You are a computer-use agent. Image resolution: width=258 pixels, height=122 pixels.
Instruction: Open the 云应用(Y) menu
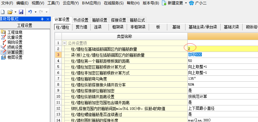point(71,3)
